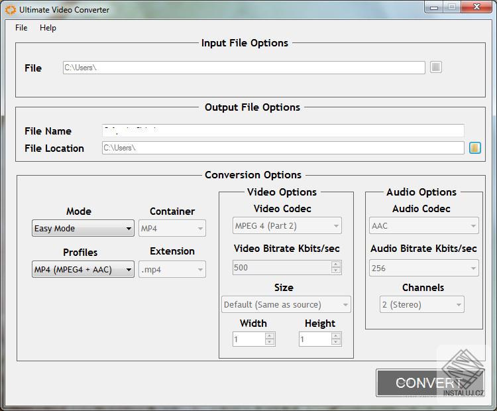The width and height of the screenshot is (497, 411).
Task: Click the output folder browse icon
Action: (475, 148)
